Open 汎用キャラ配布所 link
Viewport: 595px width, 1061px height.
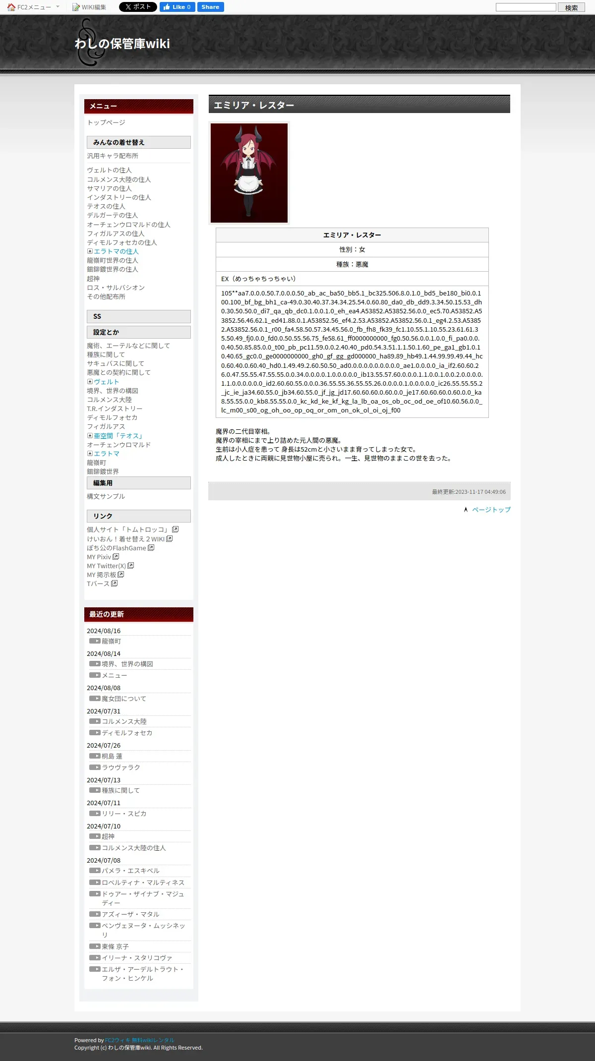tap(113, 156)
